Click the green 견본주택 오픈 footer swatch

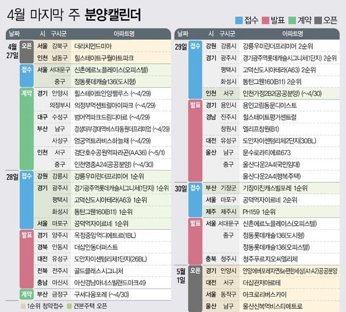pyautogui.click(x=69, y=306)
